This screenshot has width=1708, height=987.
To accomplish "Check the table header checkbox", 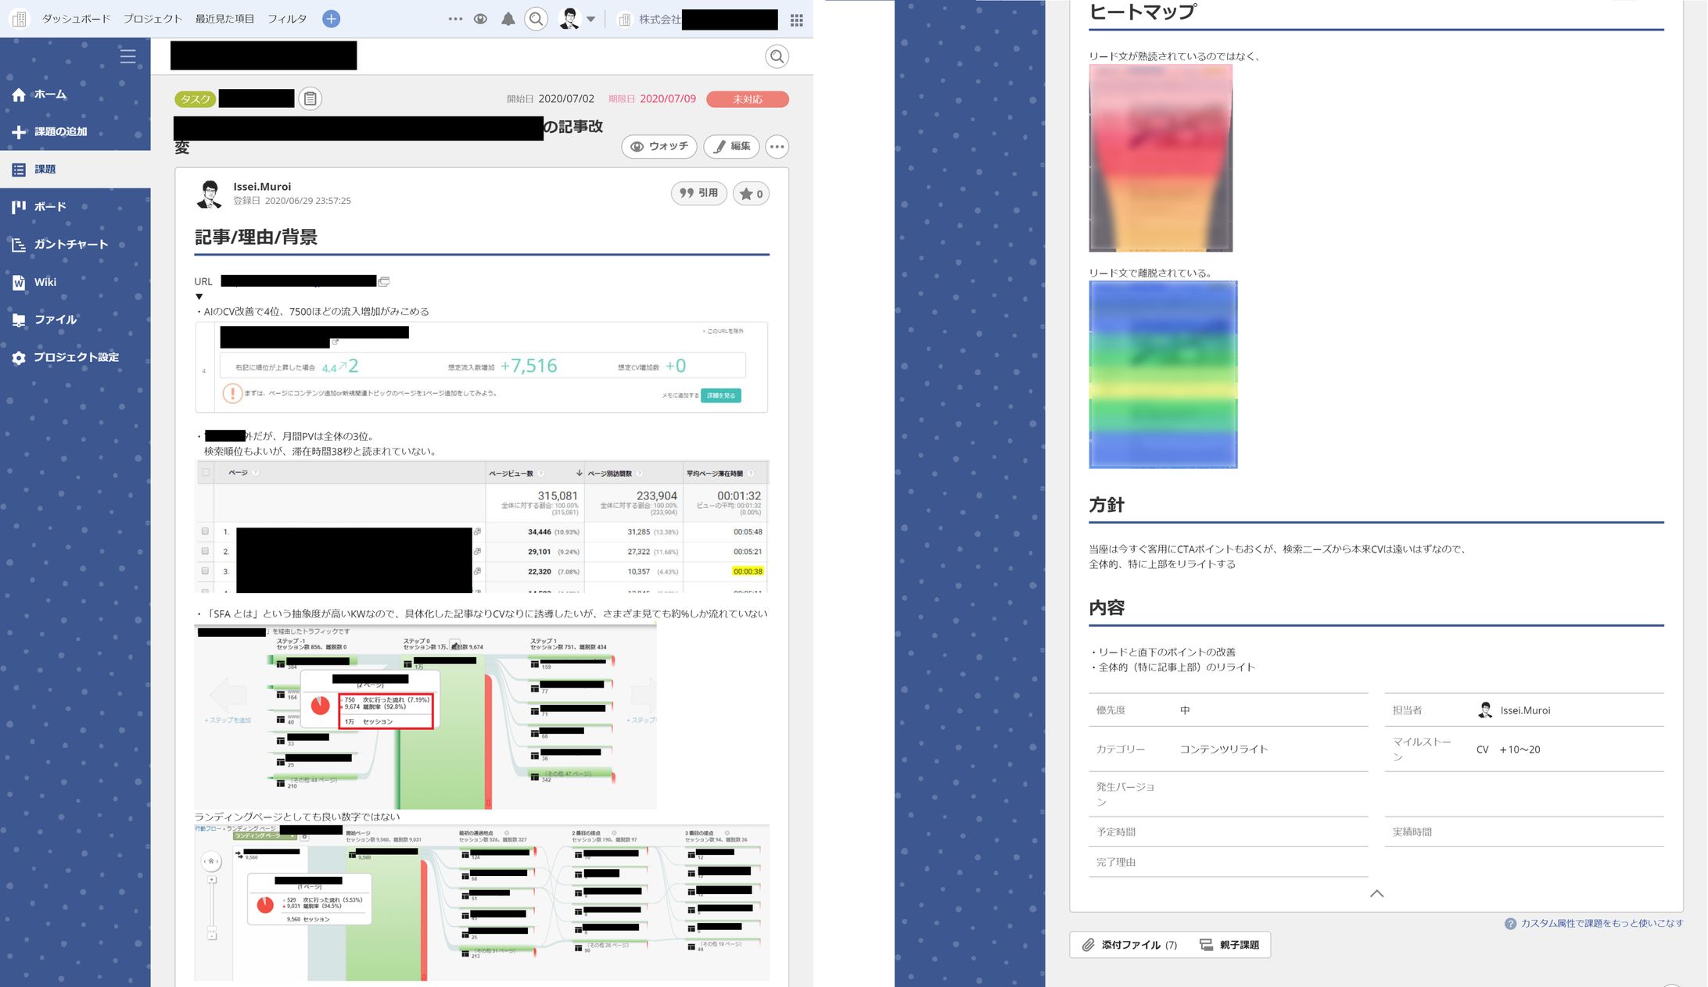I will 206,472.
